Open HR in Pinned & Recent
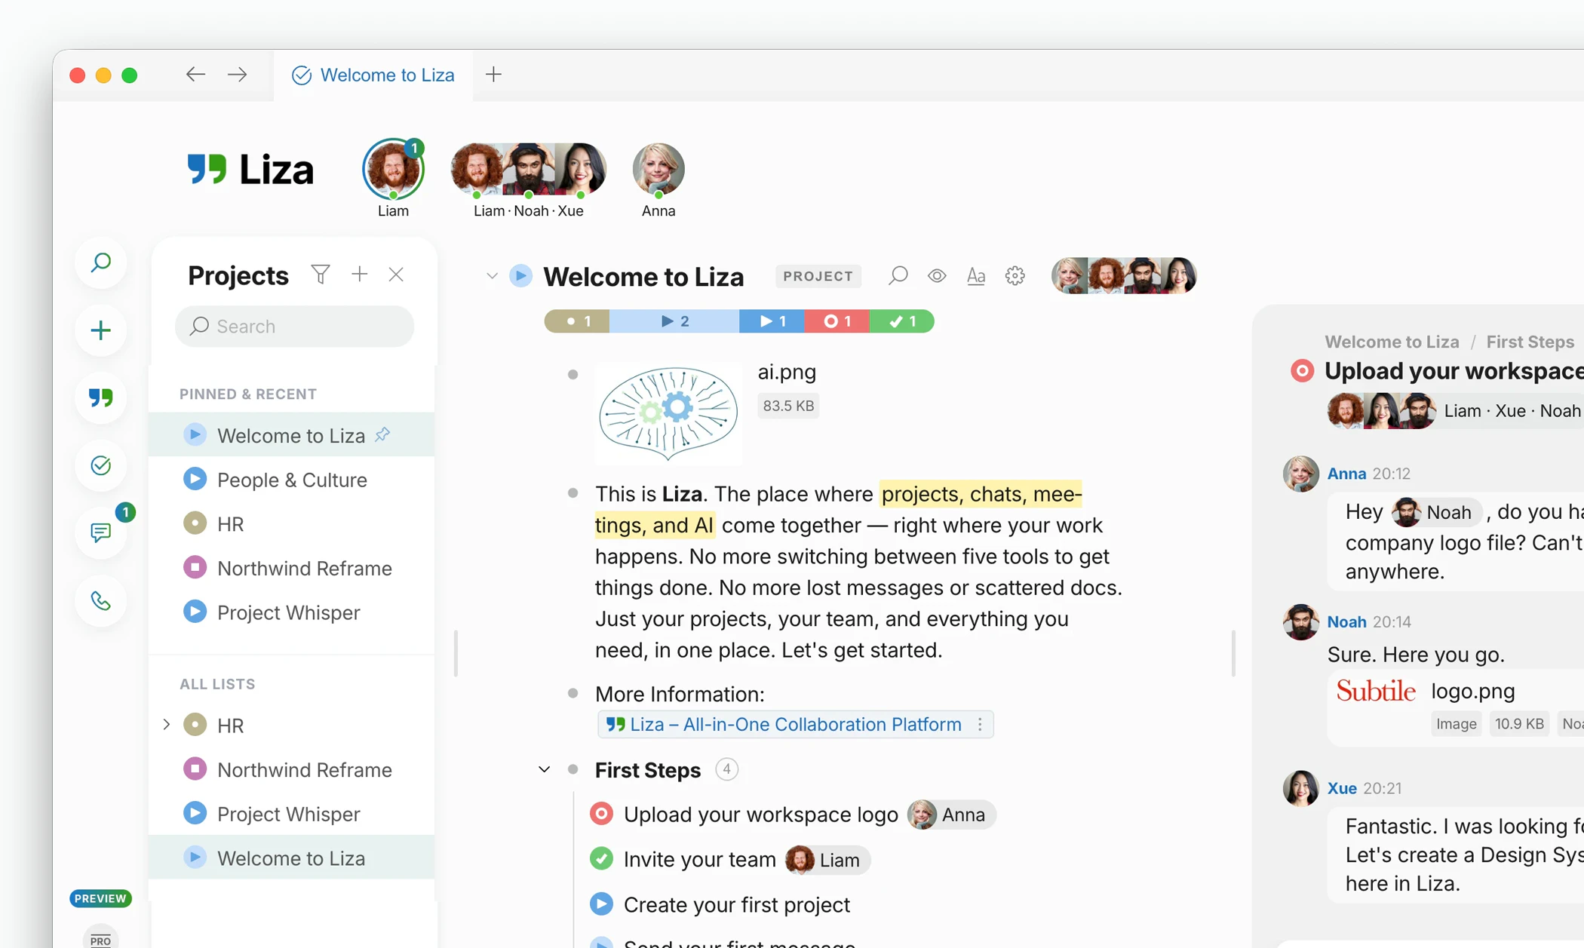This screenshot has height=948, width=1584. [x=292, y=523]
